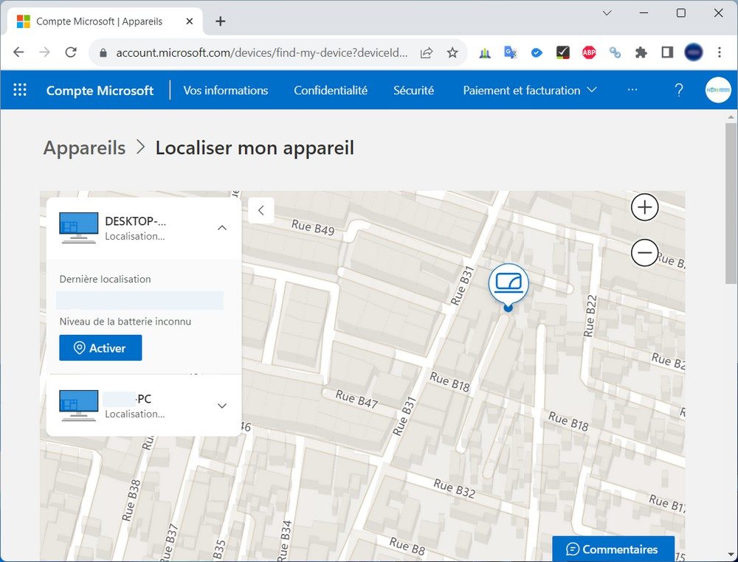Follow the Appareils breadcrumb link
738x562 pixels.
pos(84,148)
